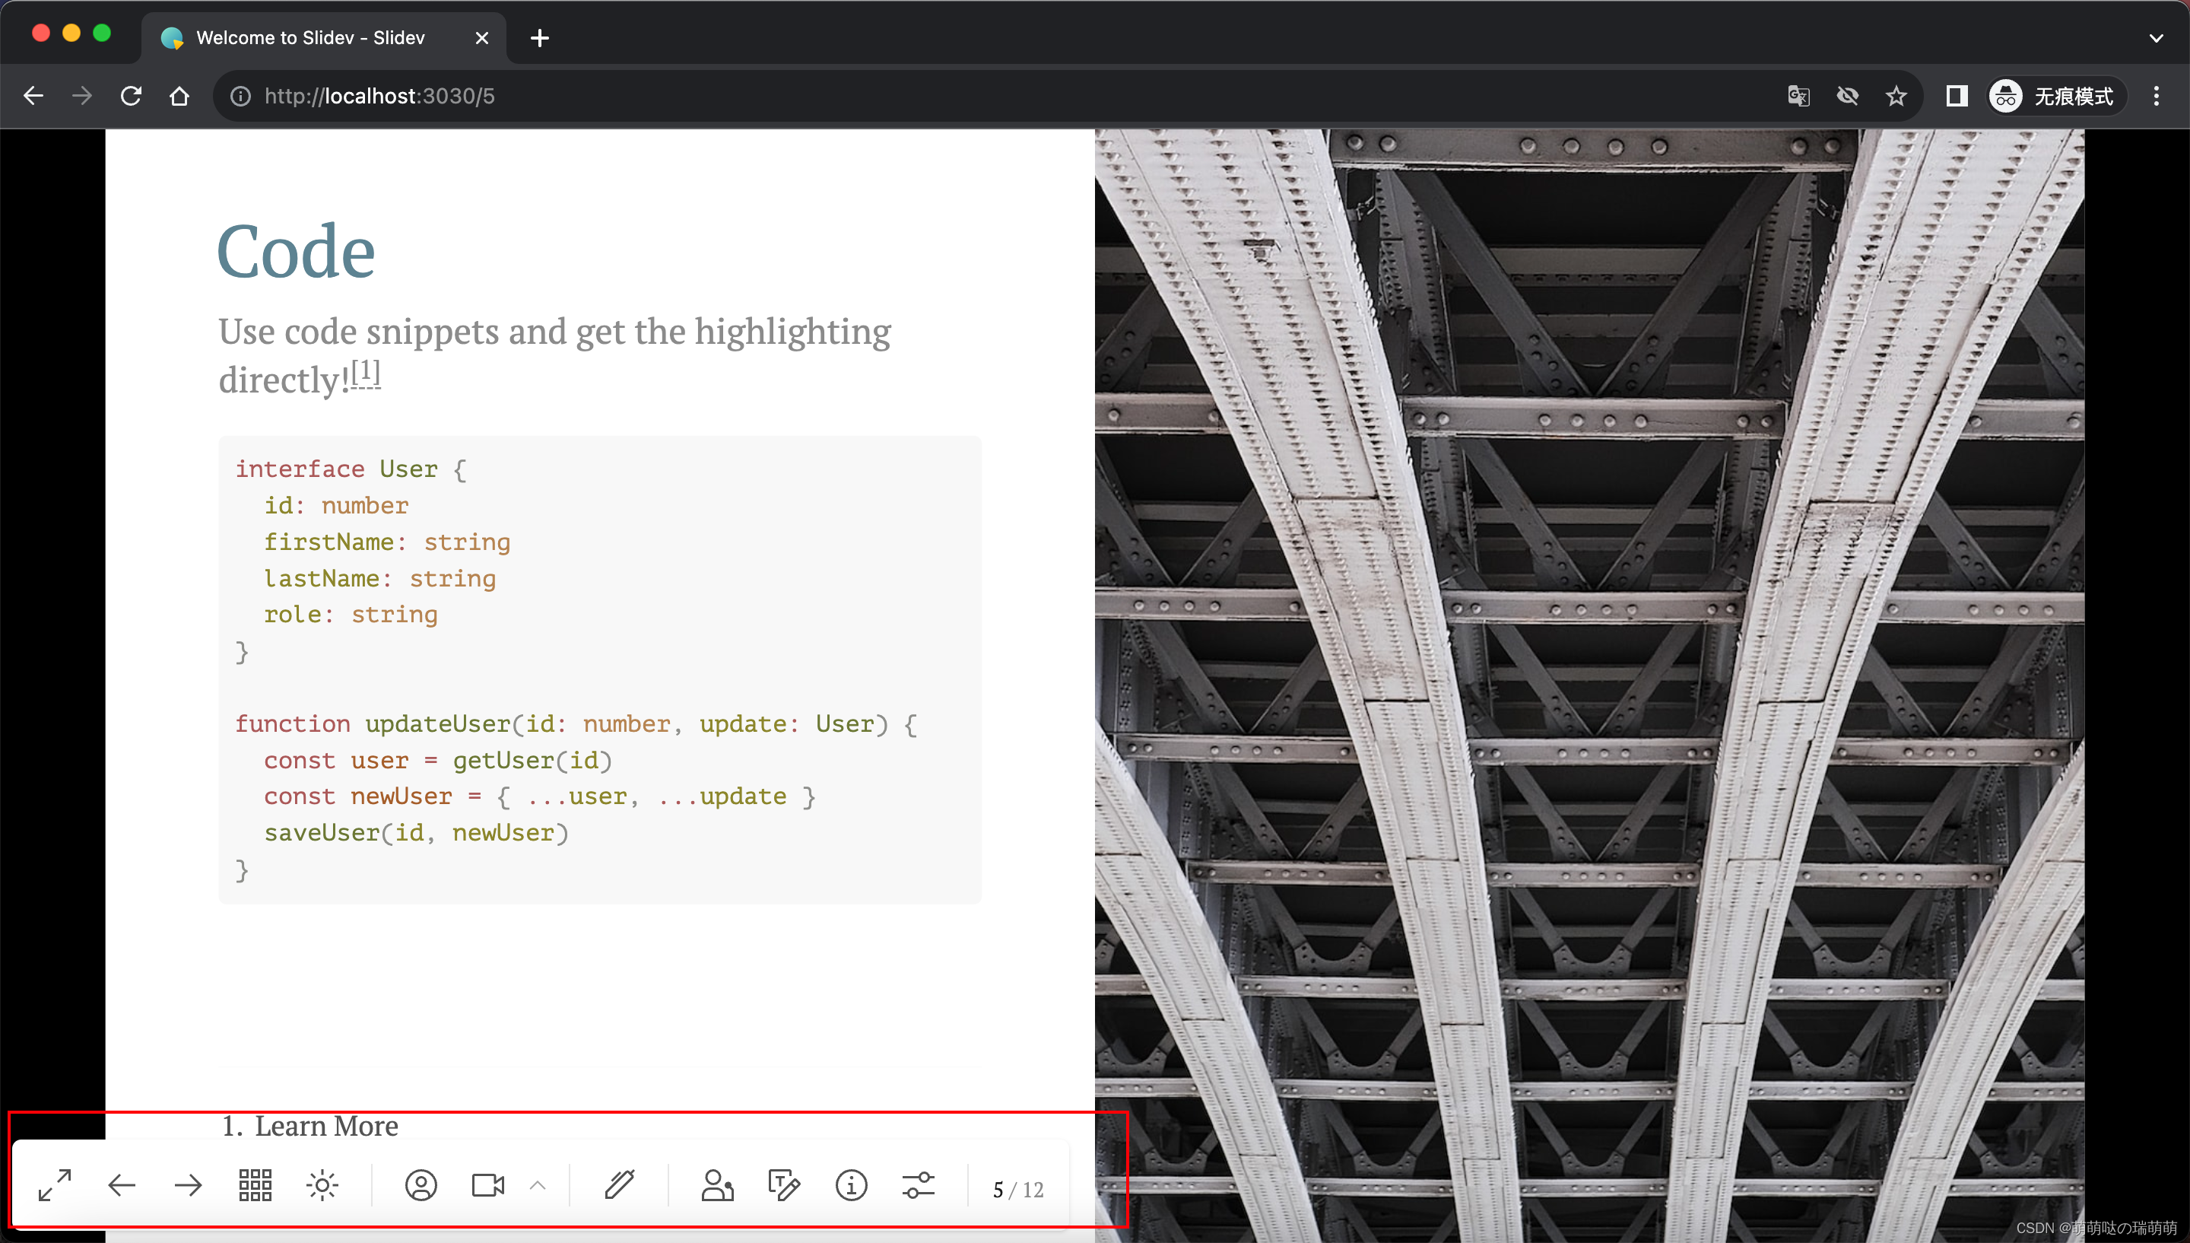Open the Learn More footnote link

(x=326, y=1126)
